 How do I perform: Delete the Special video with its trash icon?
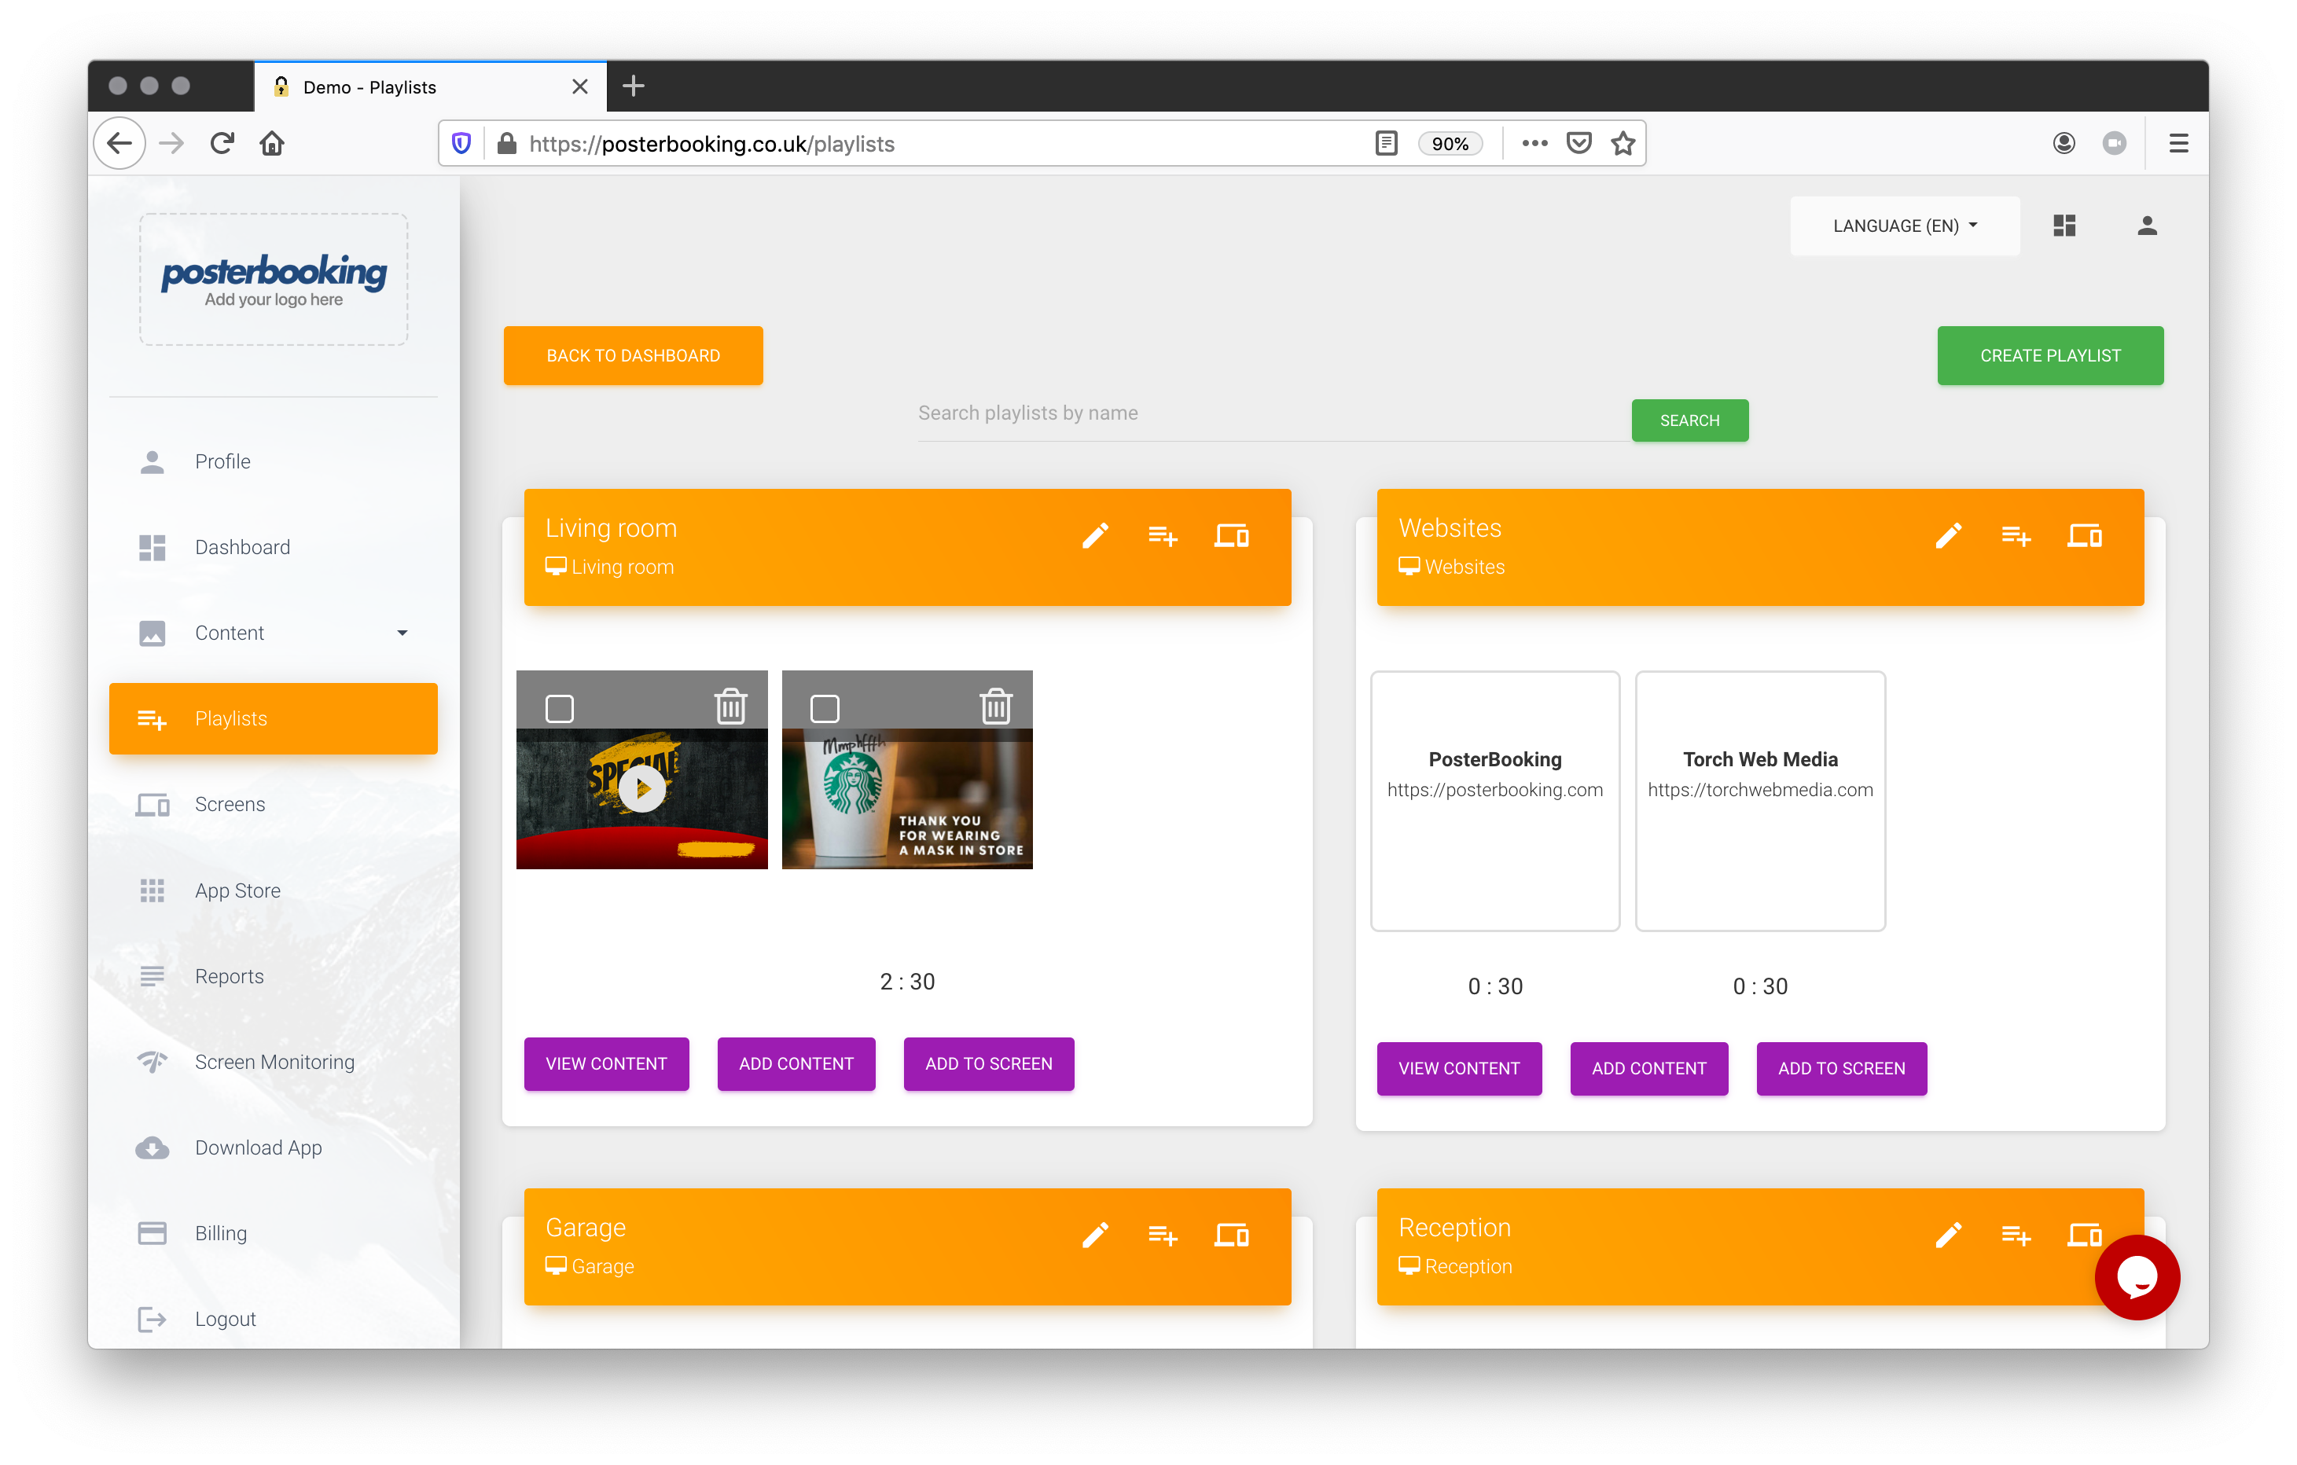(x=731, y=707)
